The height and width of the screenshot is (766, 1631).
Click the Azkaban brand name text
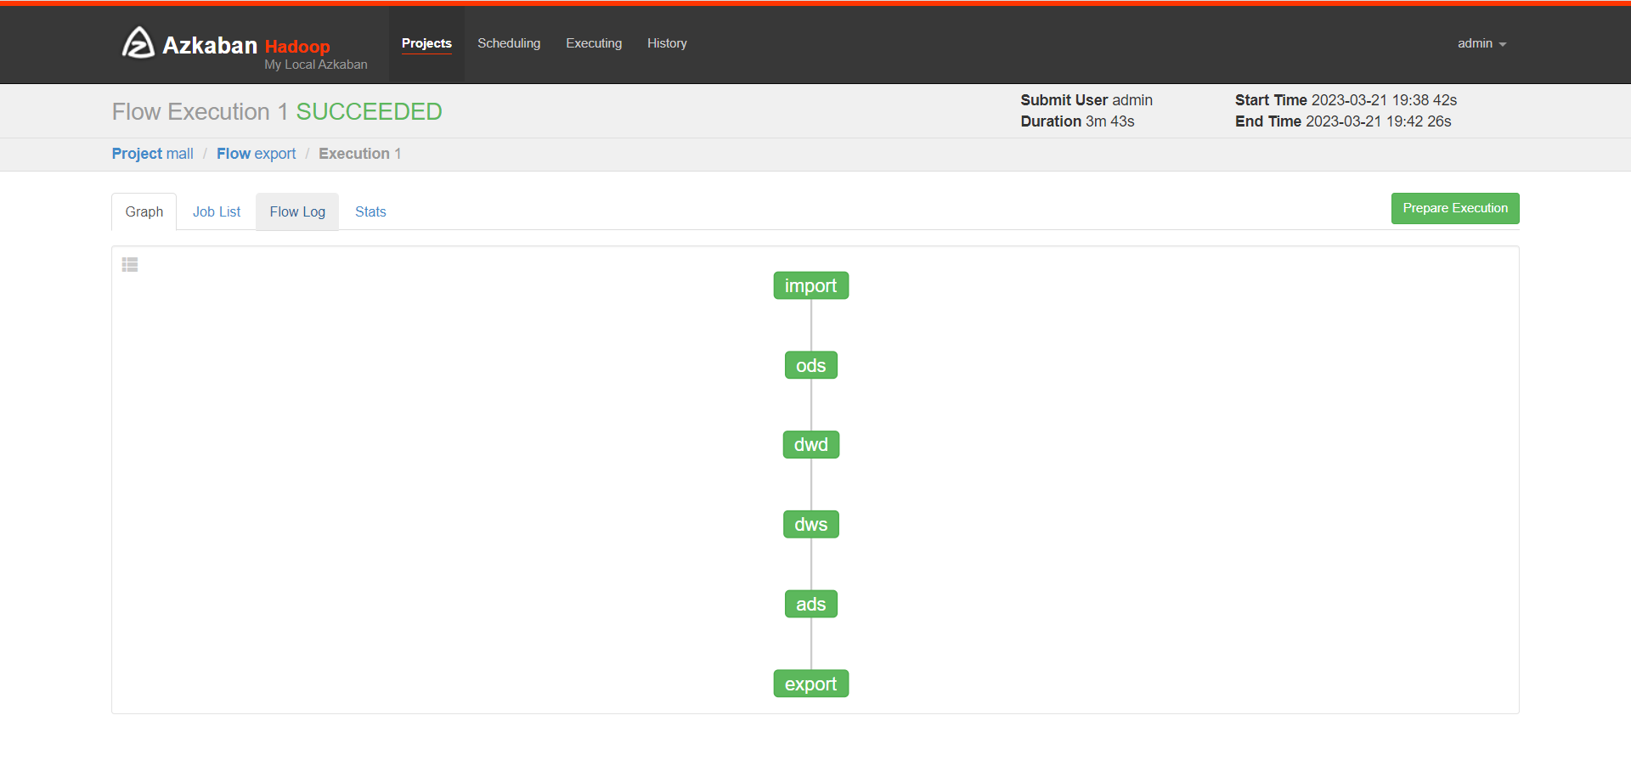coord(210,45)
